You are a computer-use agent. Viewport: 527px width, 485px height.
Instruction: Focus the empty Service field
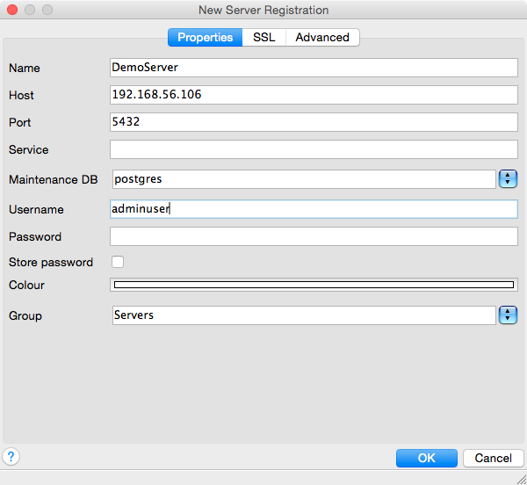314,149
